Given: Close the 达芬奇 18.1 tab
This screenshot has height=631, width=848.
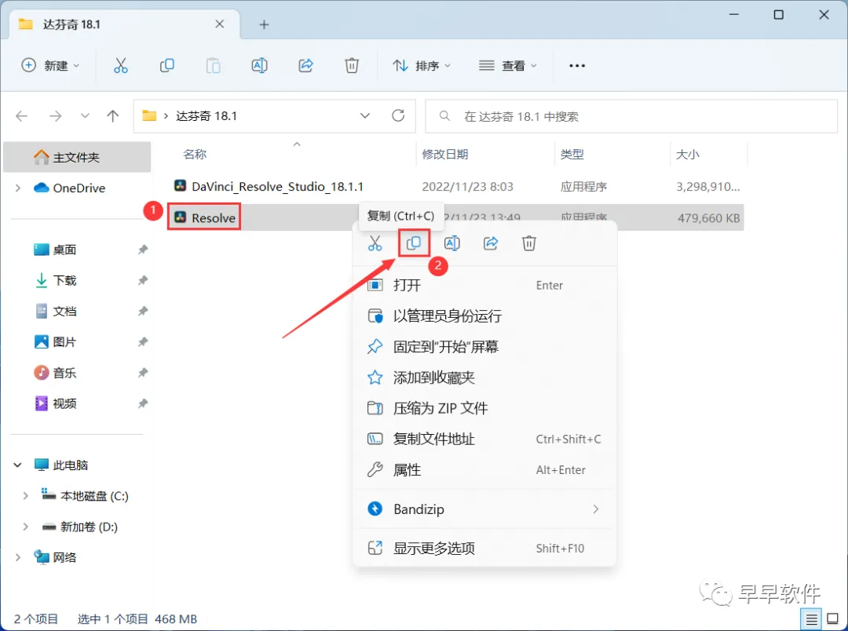Looking at the screenshot, I should coord(220,24).
